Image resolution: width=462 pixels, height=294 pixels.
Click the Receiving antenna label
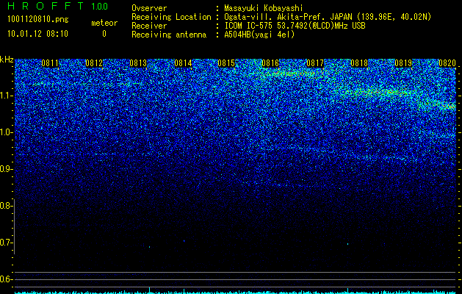pos(169,35)
